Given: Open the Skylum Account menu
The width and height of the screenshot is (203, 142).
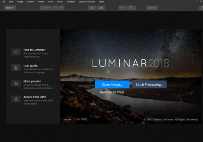Looking at the screenshot, I should [87, 2].
